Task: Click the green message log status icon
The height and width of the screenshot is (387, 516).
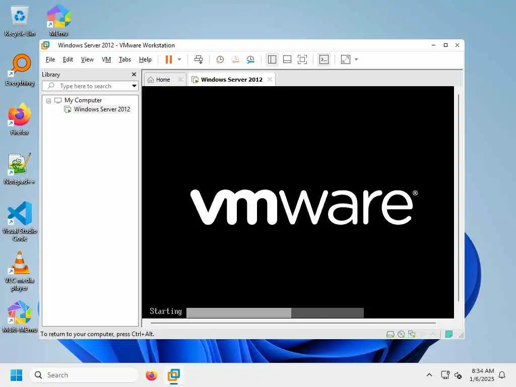Action: click(x=448, y=335)
